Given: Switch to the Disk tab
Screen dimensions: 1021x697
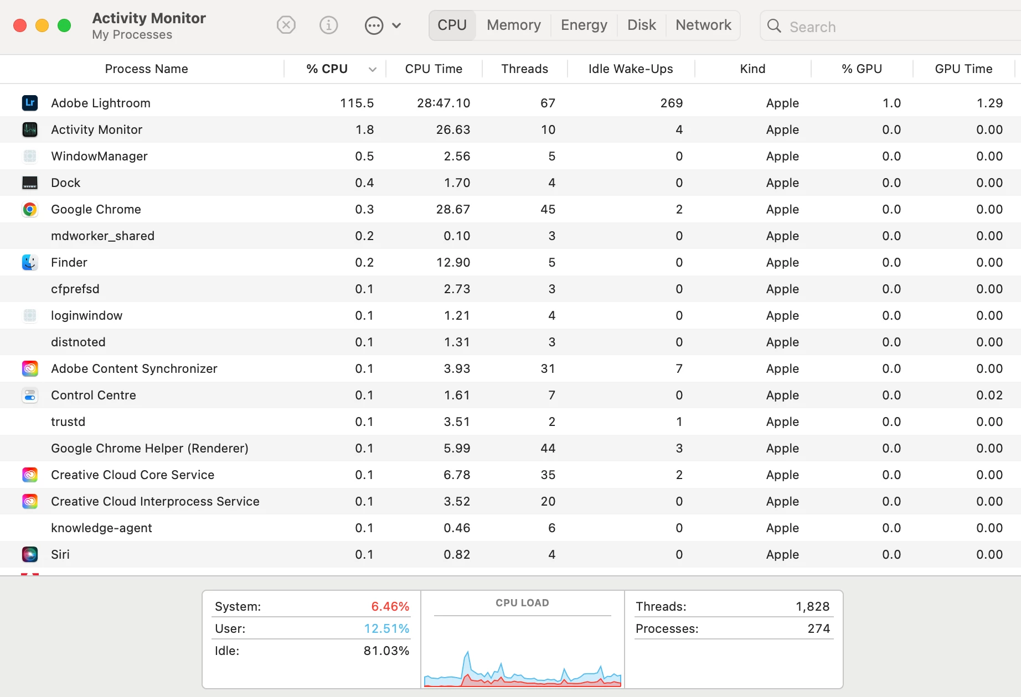Looking at the screenshot, I should click(642, 25).
